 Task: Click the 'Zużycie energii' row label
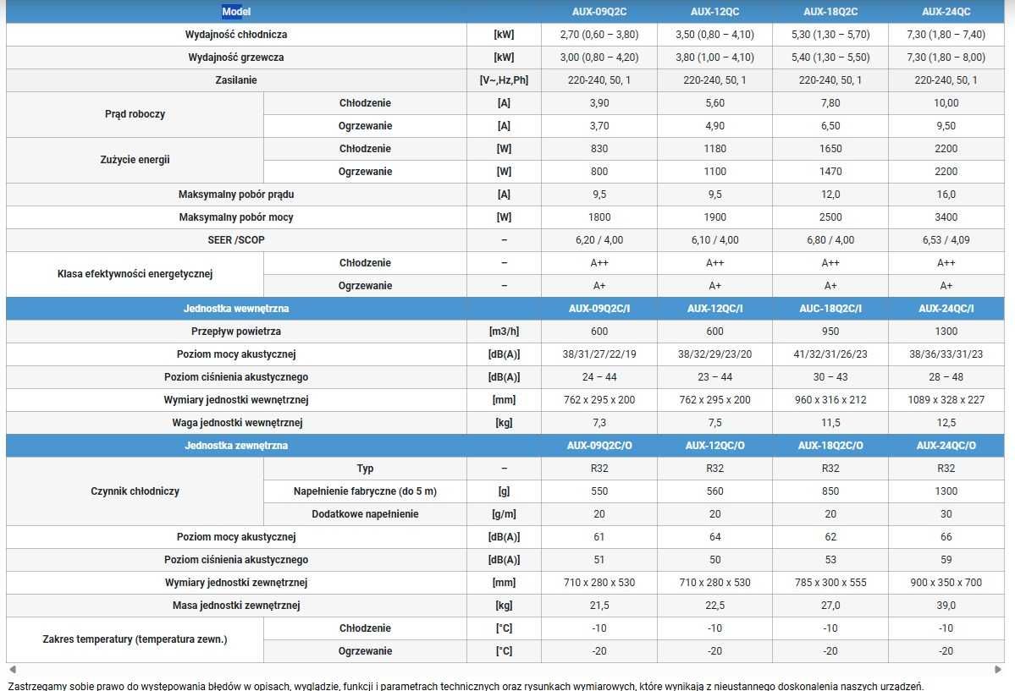(x=135, y=160)
